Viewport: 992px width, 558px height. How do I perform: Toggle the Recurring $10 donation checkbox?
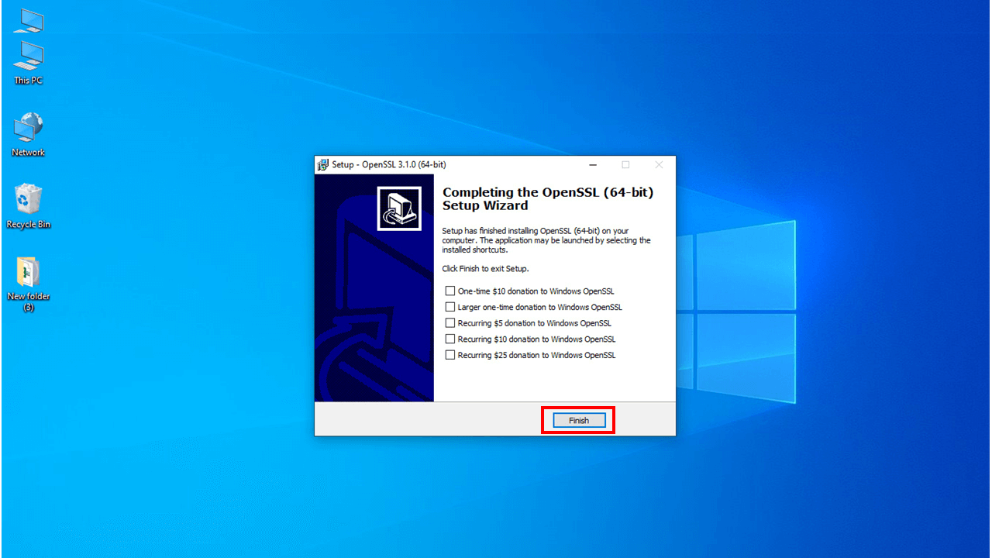pos(450,339)
